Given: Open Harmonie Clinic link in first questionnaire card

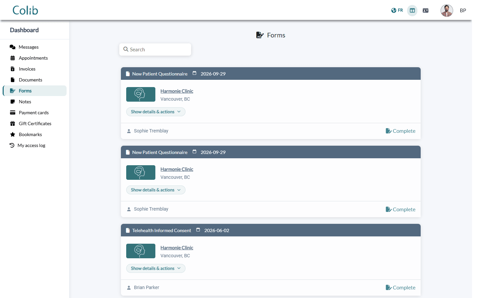Looking at the screenshot, I should coord(177,91).
